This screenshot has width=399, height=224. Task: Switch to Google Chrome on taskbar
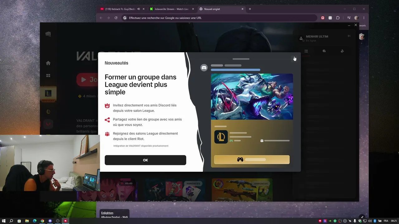pos(42,221)
